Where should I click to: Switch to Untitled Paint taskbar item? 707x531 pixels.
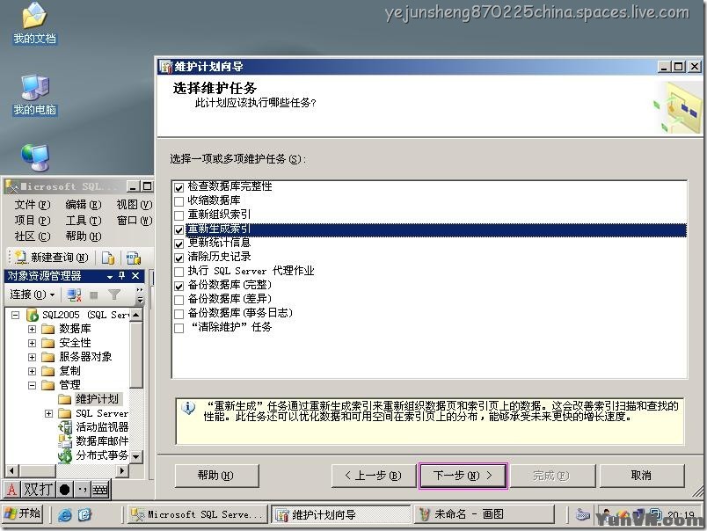tap(484, 514)
